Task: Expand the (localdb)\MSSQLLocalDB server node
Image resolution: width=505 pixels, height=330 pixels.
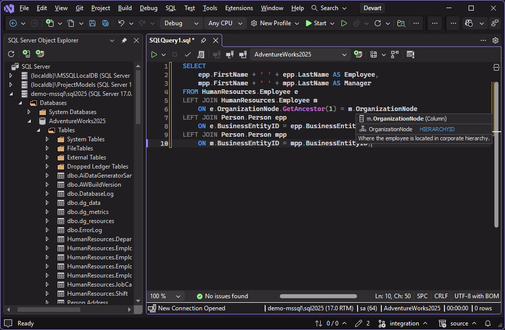Action: (11, 76)
